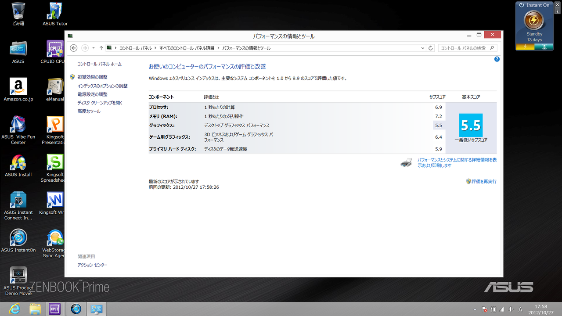This screenshot has height=316, width=562.
Task: Refresh the Control Panel page
Action: click(431, 48)
